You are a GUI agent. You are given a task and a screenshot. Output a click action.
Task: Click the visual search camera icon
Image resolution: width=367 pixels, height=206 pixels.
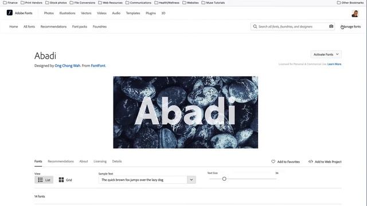[331, 26]
